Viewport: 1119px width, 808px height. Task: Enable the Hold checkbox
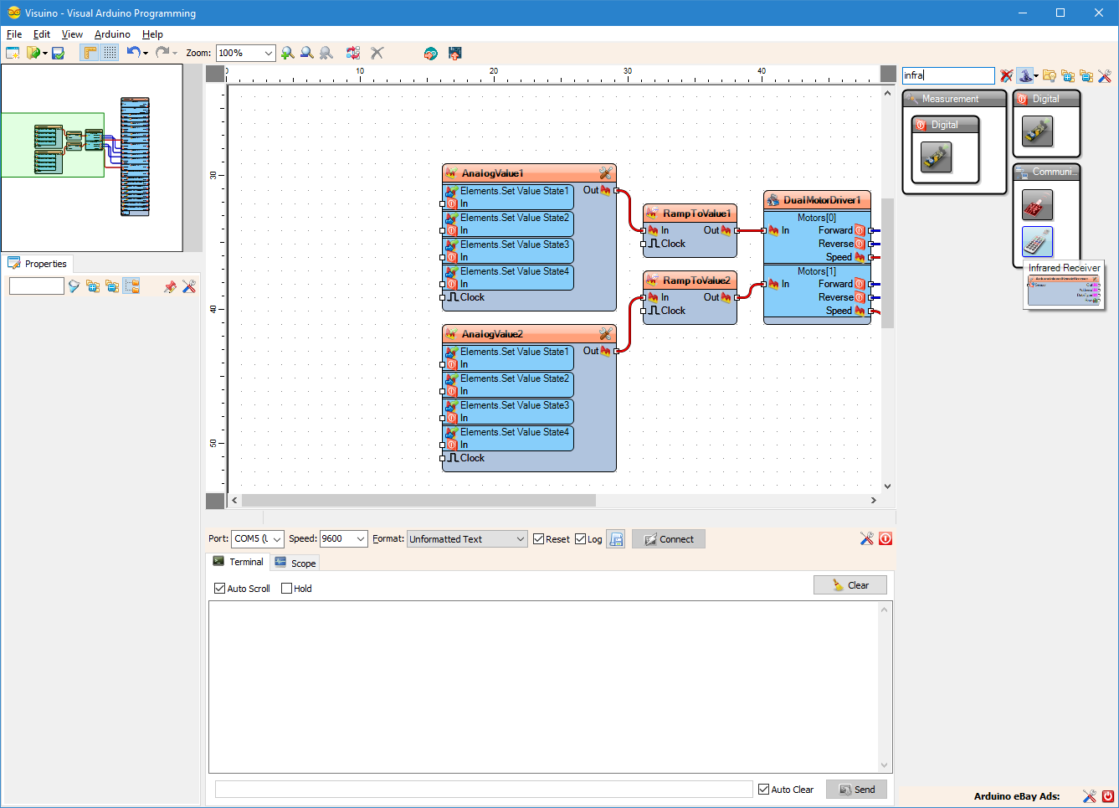coord(287,589)
